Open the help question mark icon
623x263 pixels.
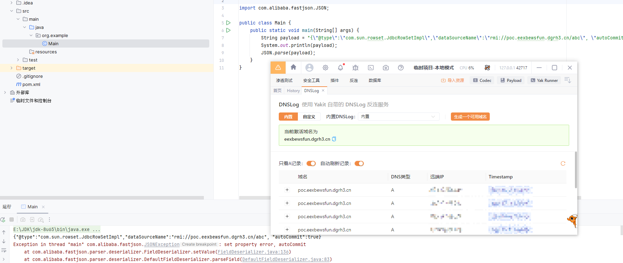401,68
